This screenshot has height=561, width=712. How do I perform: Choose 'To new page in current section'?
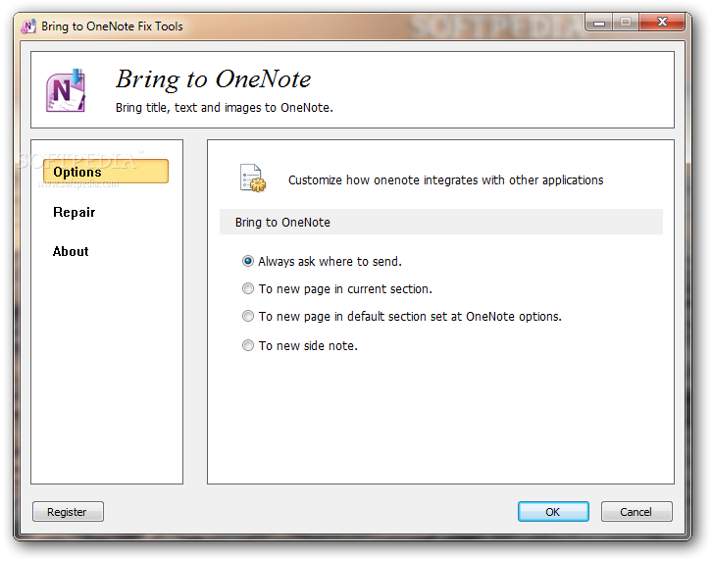pyautogui.click(x=248, y=289)
